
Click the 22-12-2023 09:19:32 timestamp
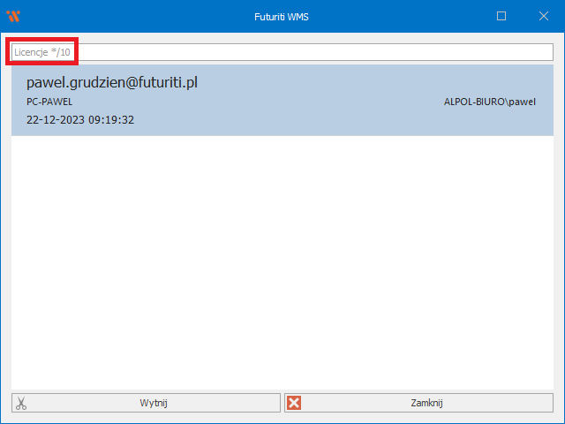[80, 119]
